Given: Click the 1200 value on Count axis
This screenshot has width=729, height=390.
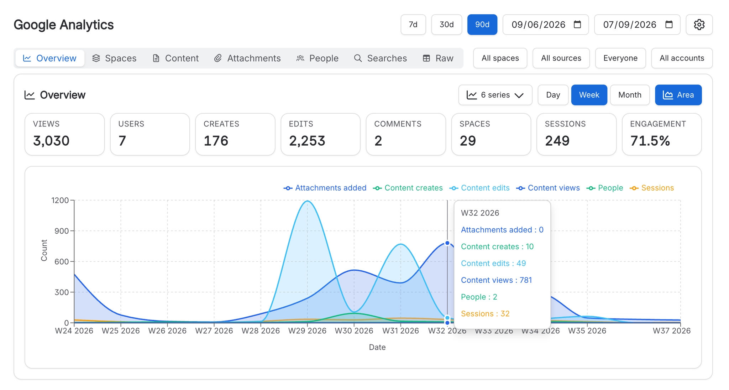Looking at the screenshot, I should [x=60, y=200].
